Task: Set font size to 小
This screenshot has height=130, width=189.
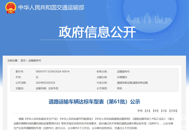Action: pyautogui.click(x=164, y=111)
